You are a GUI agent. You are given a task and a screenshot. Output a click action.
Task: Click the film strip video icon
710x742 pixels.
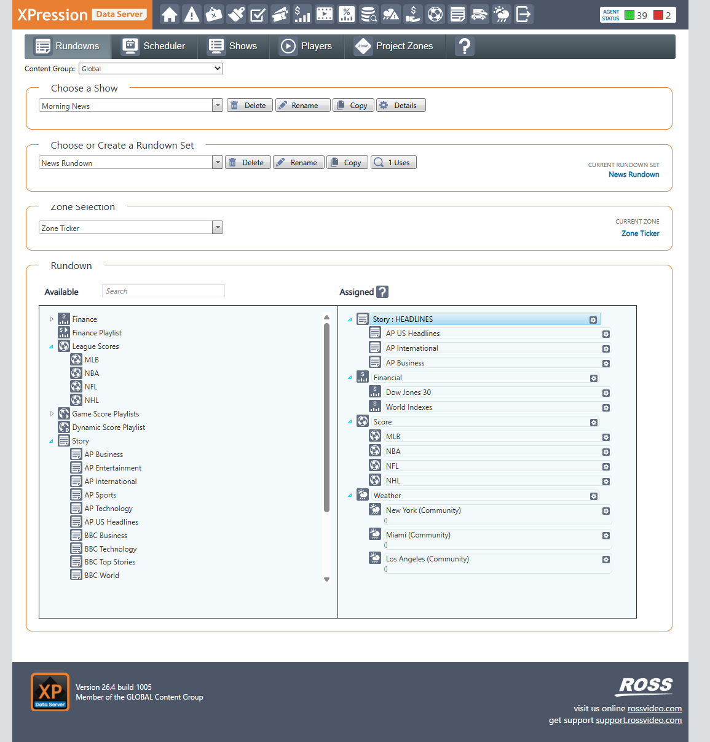coord(325,14)
